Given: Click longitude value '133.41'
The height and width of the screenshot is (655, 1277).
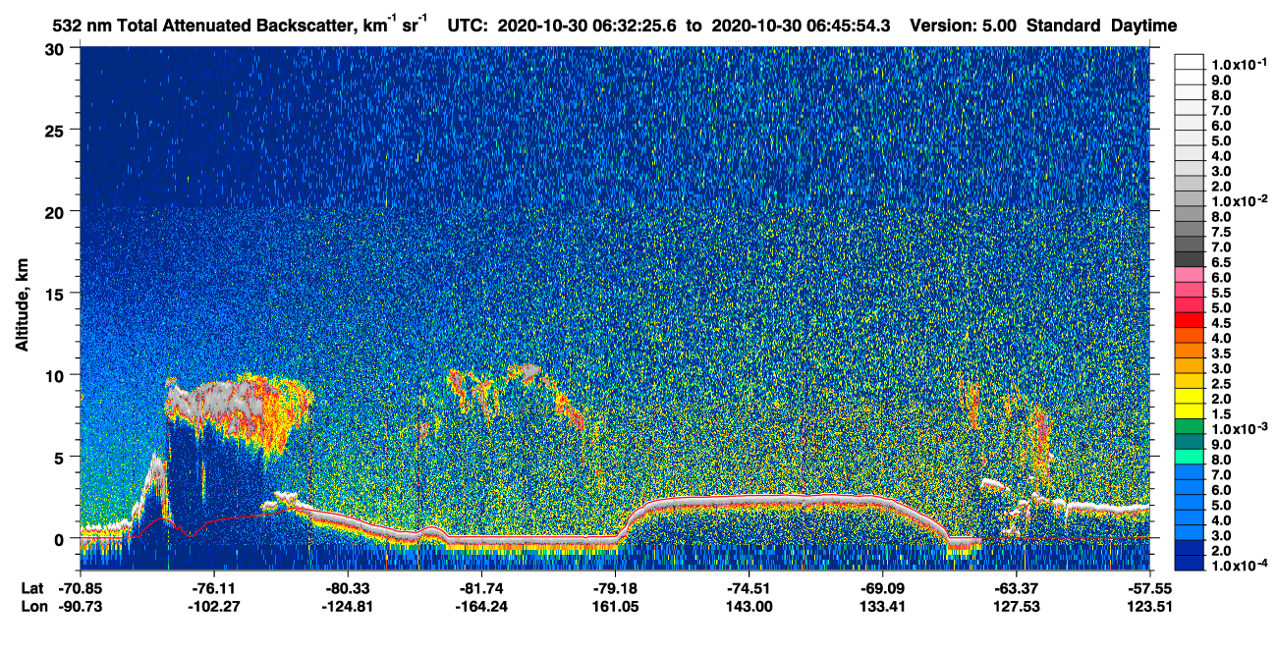Looking at the screenshot, I should coord(882,607).
